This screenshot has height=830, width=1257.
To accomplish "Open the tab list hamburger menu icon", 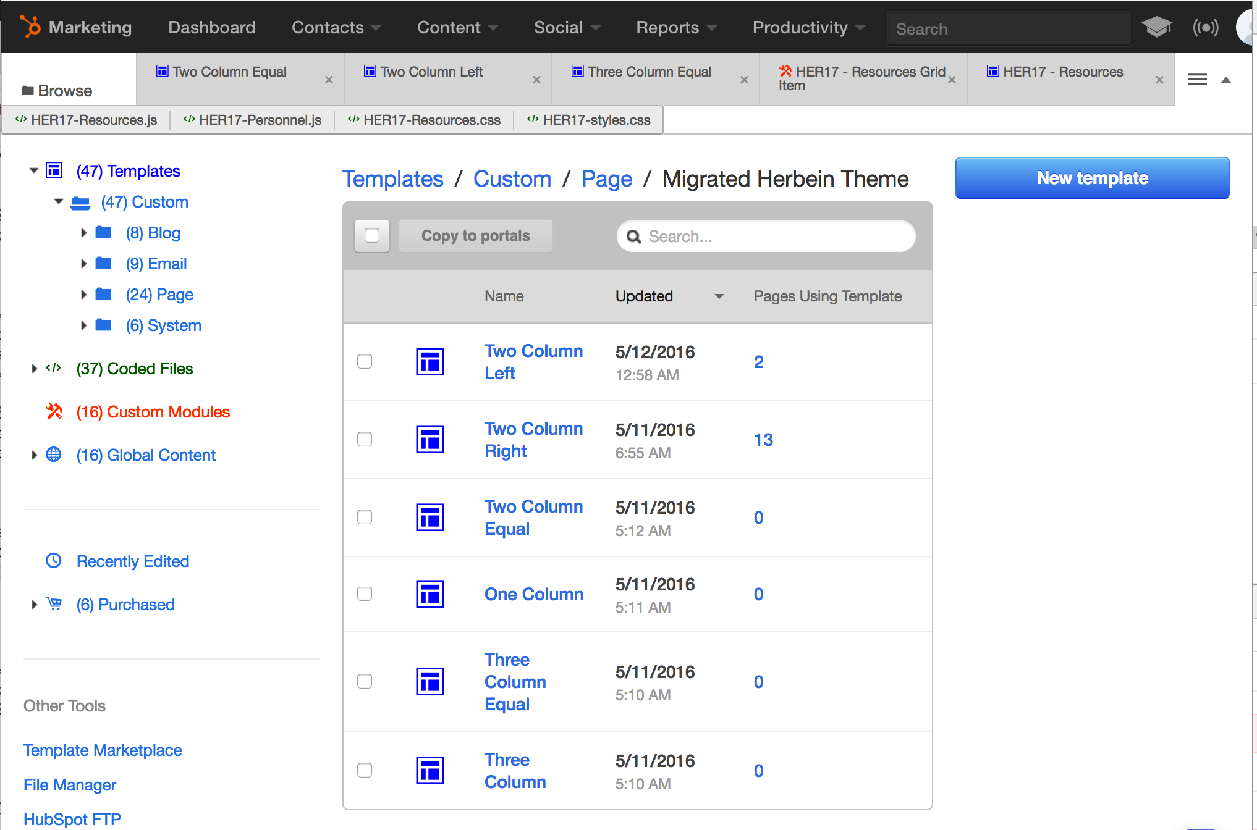I will (1198, 79).
